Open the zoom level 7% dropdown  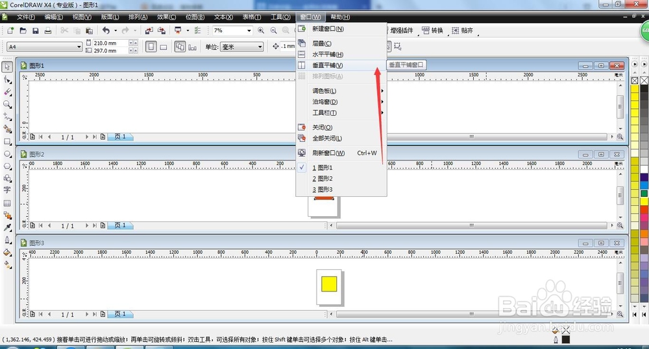click(x=249, y=30)
